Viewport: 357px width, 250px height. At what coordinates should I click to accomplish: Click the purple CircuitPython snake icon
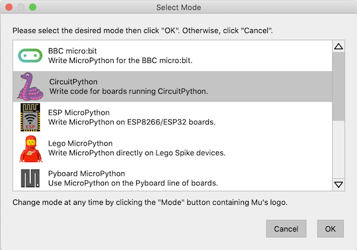(x=30, y=86)
